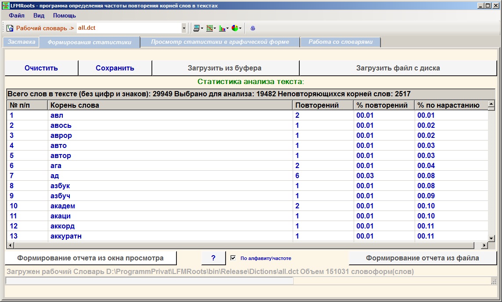Click the LFMRoots application icon in title bar
Viewport: 502px width, 302px height.
click(x=5, y=5)
